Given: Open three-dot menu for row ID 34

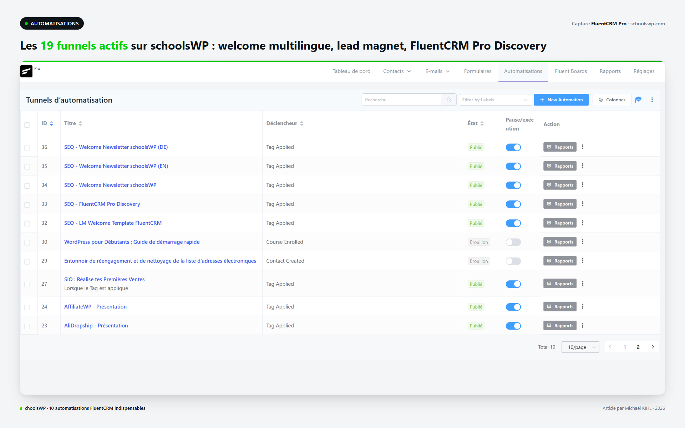Looking at the screenshot, I should point(582,185).
